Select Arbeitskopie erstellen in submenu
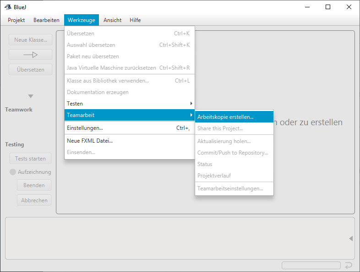 tap(234, 117)
